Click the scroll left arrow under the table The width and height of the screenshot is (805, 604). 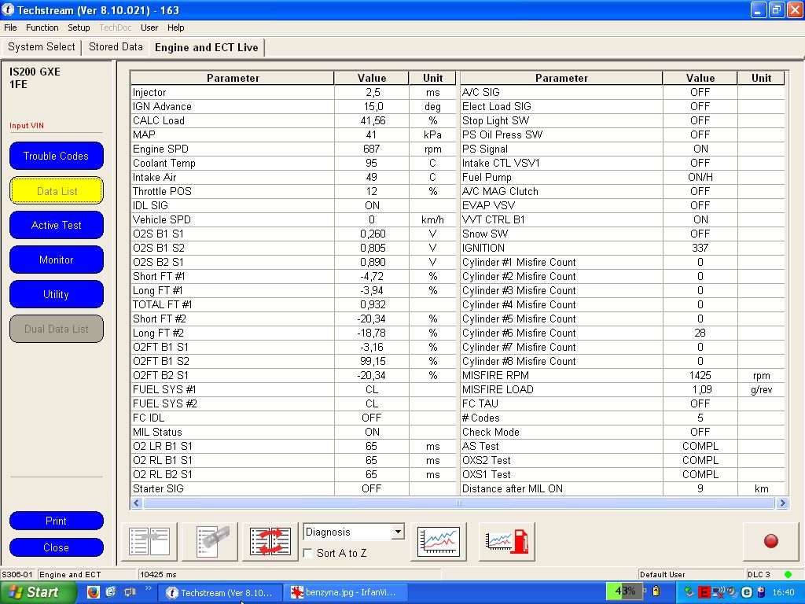click(x=137, y=503)
